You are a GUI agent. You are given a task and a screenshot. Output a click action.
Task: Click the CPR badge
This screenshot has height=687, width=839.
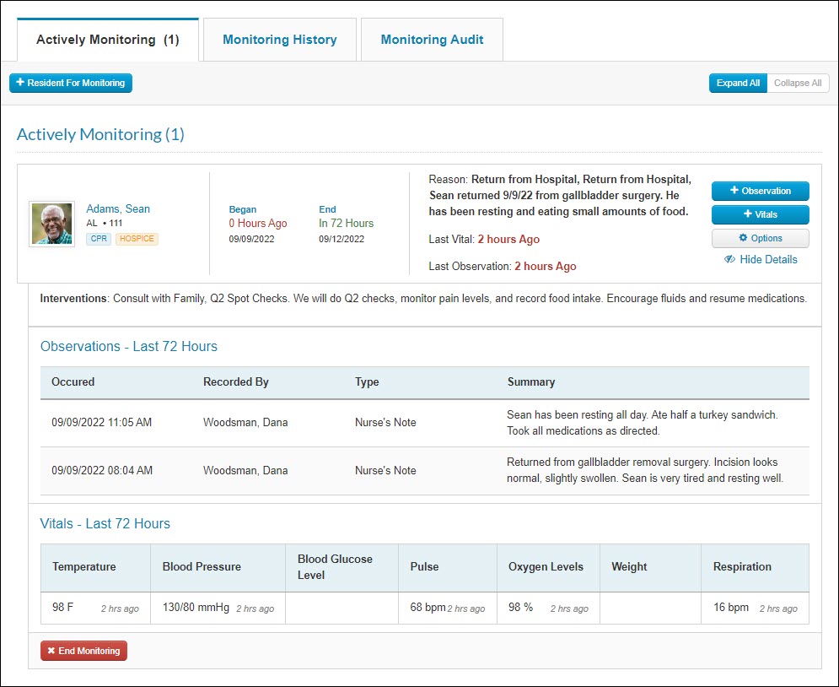[x=99, y=239]
